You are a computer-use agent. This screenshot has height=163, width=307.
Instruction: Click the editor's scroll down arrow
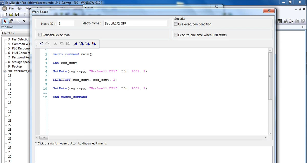pyautogui.click(x=270, y=133)
